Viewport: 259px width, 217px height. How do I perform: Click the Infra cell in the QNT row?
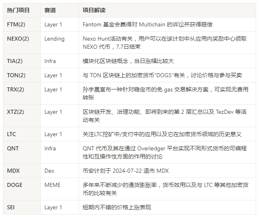[50, 148]
